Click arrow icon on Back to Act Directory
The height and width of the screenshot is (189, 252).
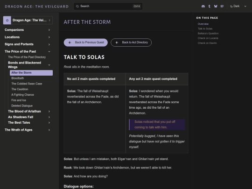(117, 42)
